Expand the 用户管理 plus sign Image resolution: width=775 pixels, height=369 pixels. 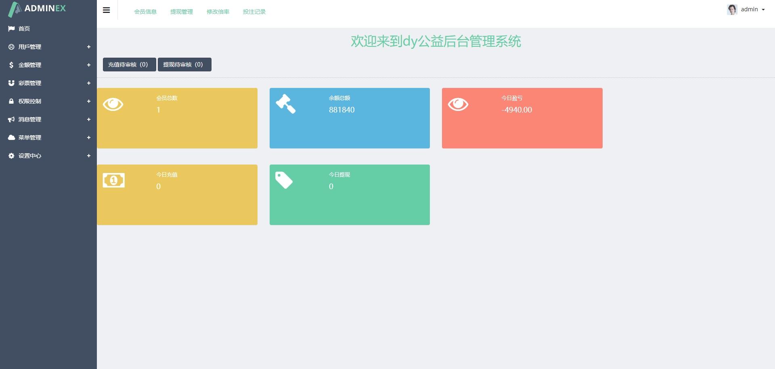click(89, 47)
